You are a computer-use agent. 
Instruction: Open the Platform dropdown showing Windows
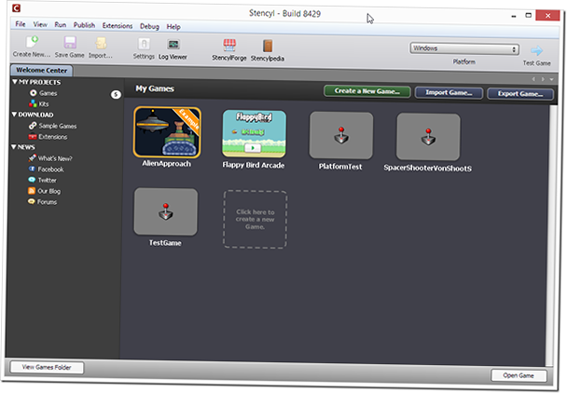[x=464, y=48]
